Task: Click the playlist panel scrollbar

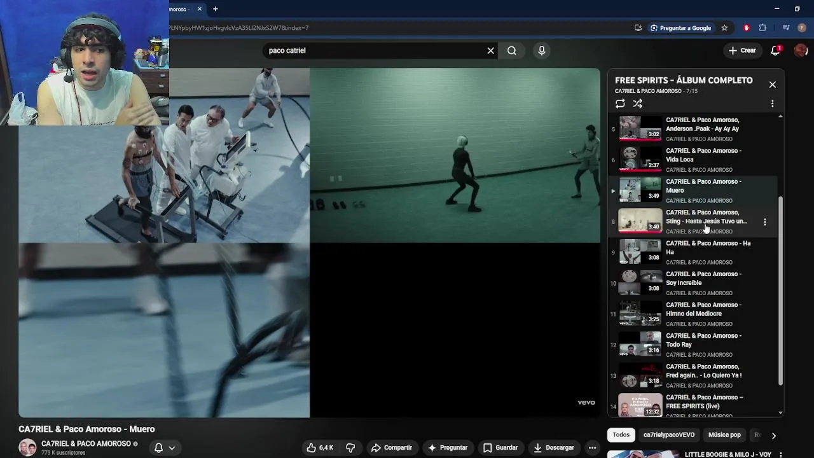Action: 781,291
